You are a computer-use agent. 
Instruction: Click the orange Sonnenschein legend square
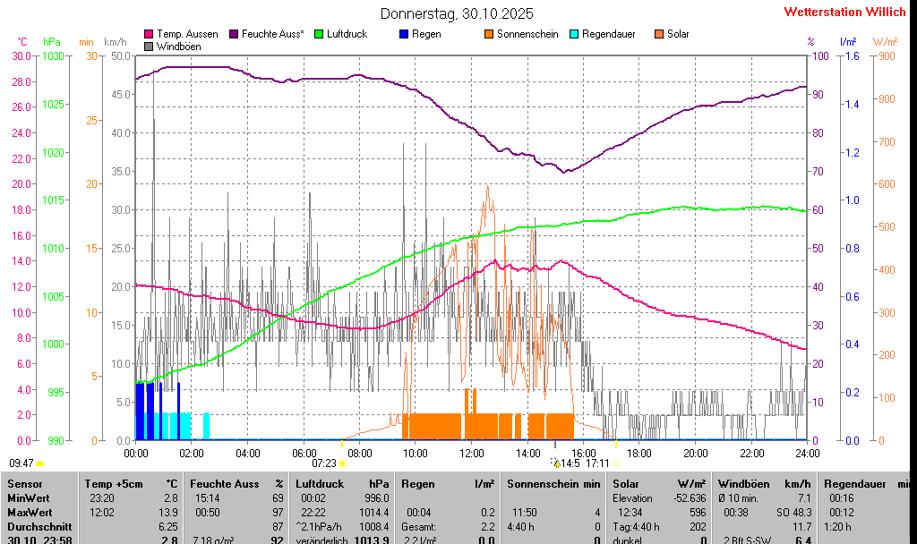point(489,34)
